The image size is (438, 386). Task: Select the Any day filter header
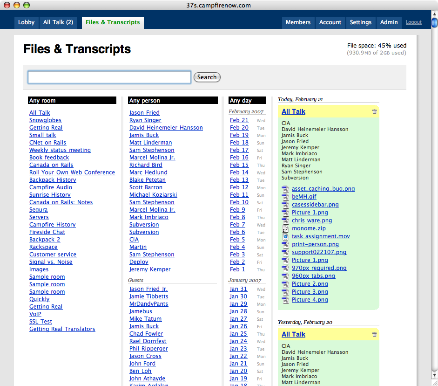point(247,100)
